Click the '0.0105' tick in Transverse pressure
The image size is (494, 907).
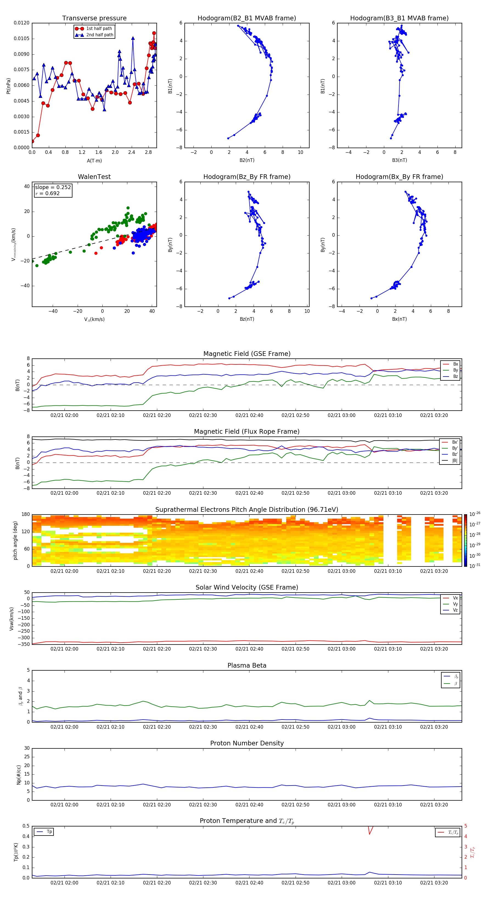(x=22, y=38)
